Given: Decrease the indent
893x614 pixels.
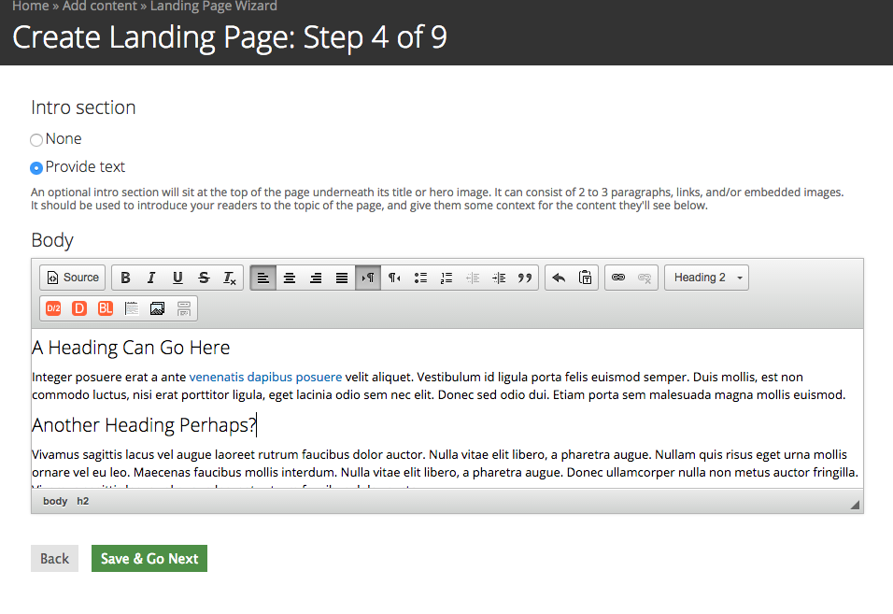Looking at the screenshot, I should [x=473, y=278].
